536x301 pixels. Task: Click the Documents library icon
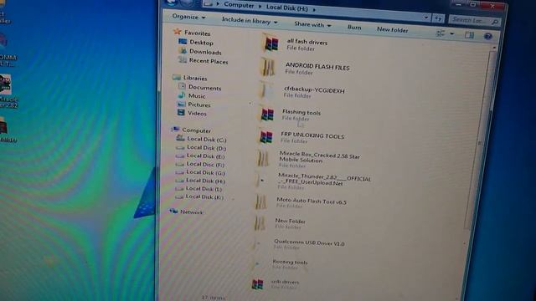pos(182,87)
